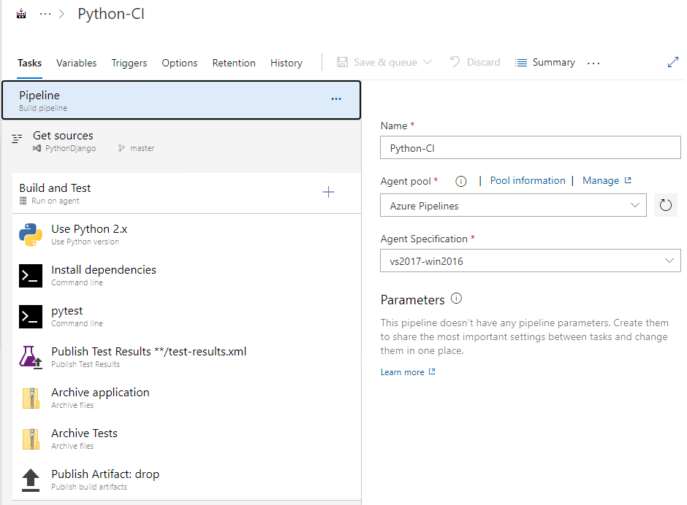687x505 pixels.
Task: Select the Publish Artifact: drop task
Action: click(x=186, y=479)
